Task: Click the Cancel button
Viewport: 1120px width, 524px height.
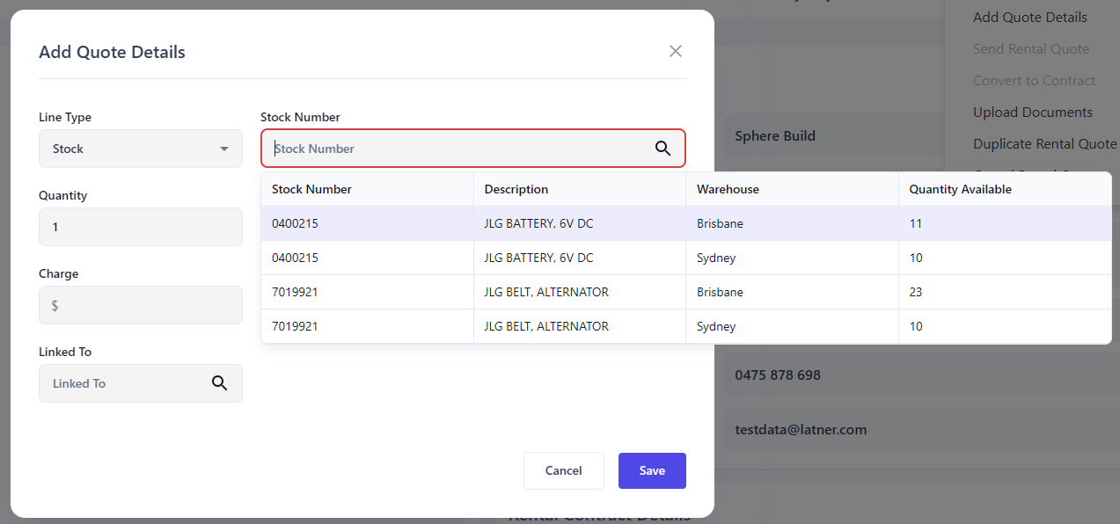Action: coord(563,470)
